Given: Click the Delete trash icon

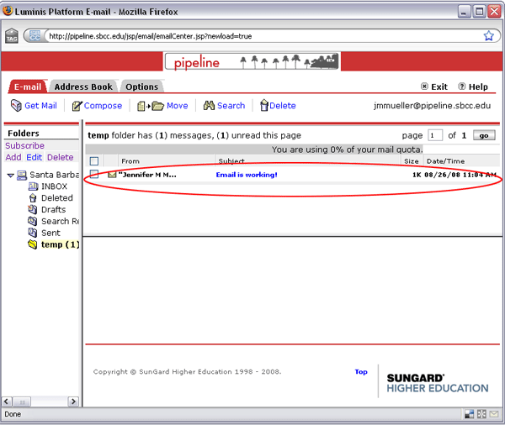Looking at the screenshot, I should pyautogui.click(x=263, y=106).
